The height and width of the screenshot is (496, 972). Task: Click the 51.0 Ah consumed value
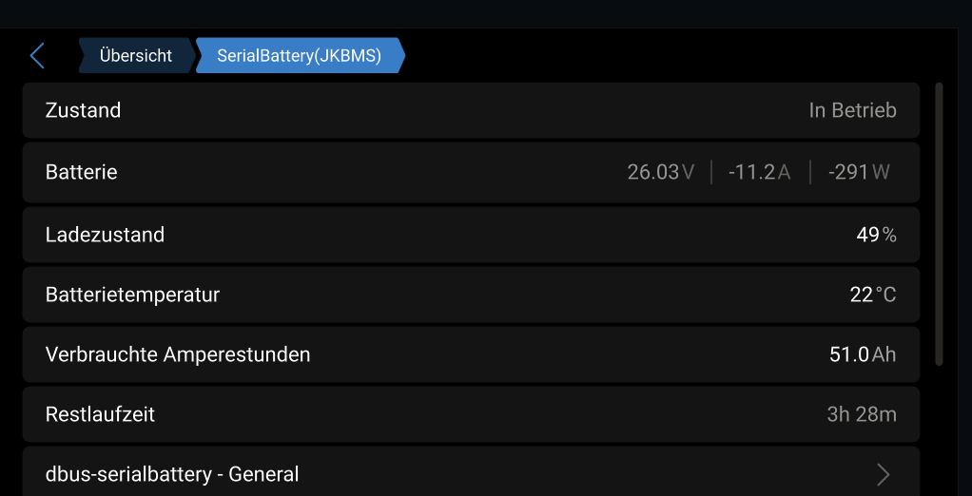(862, 354)
